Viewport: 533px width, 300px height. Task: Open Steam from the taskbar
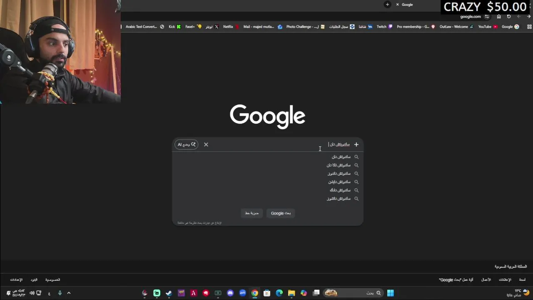[169, 293]
